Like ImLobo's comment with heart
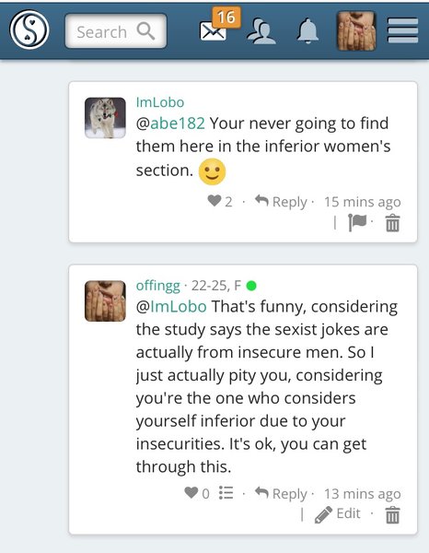 [x=214, y=201]
